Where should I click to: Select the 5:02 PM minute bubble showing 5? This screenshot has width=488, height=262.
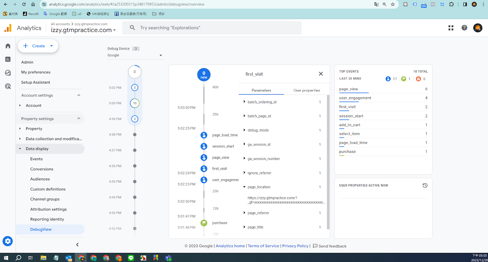tap(135, 88)
